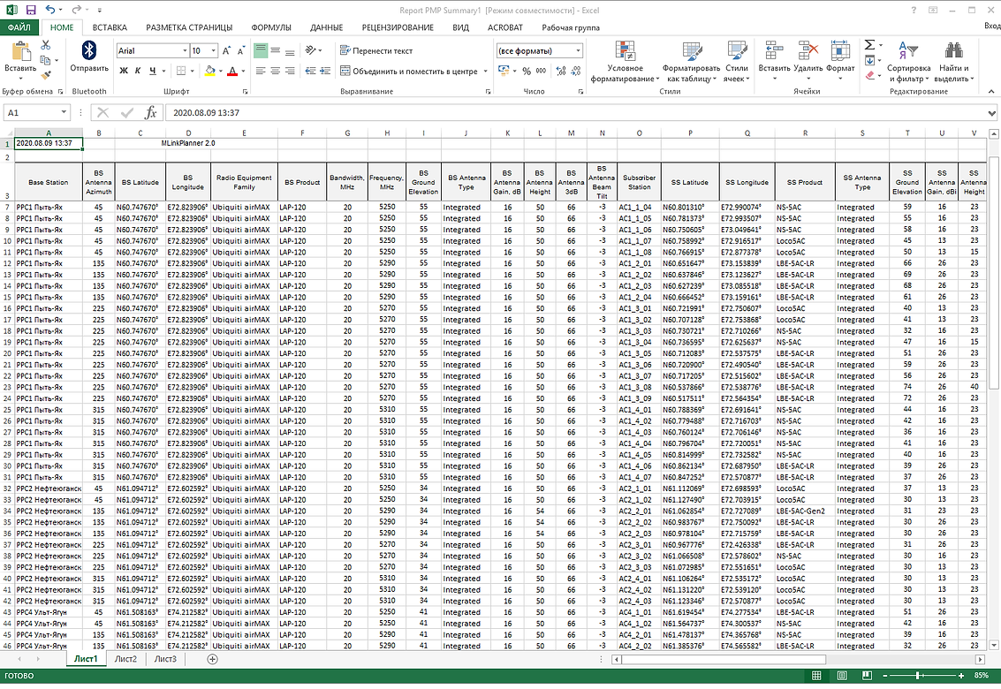1001x689 pixels.
Task: Expand Объединить и поместить в центре options
Action: pos(485,71)
